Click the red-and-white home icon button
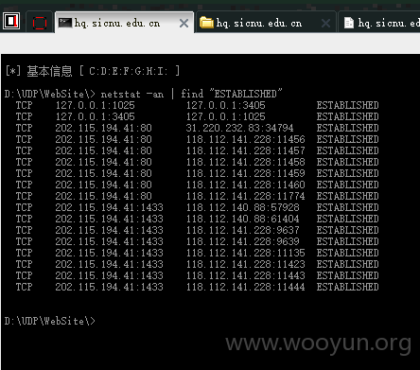This screenshot has width=420, height=370. (x=11, y=21)
